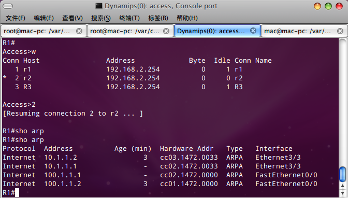Click the pill-shaped button at title bar left
The image size is (348, 198).
tap(8, 6)
